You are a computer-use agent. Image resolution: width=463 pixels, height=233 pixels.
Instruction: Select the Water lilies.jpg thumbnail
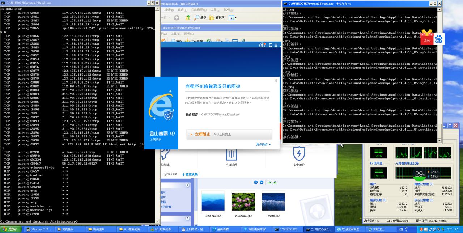click(x=243, y=203)
